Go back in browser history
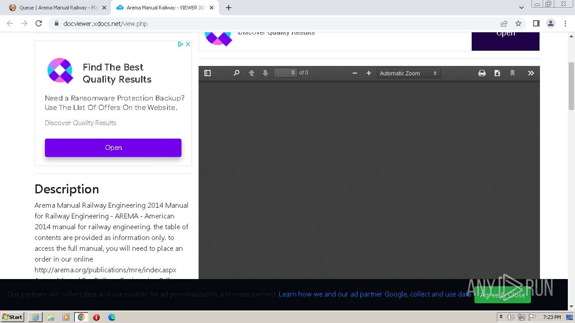Image resolution: width=575 pixels, height=323 pixels. (10, 23)
